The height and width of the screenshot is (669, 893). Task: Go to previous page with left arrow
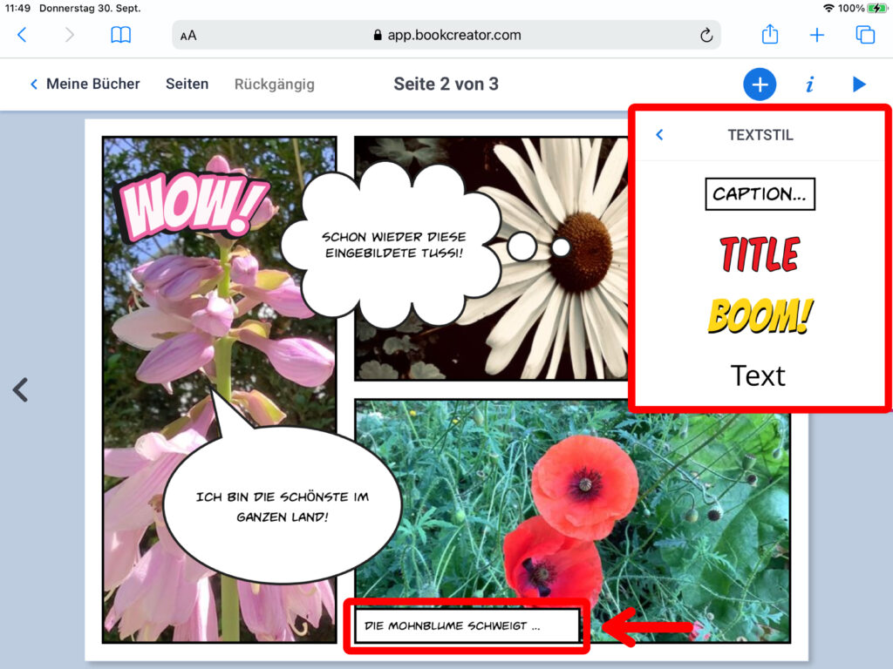(21, 389)
